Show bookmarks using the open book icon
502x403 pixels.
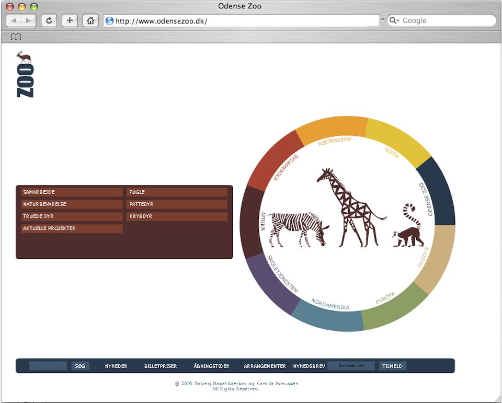[16, 37]
